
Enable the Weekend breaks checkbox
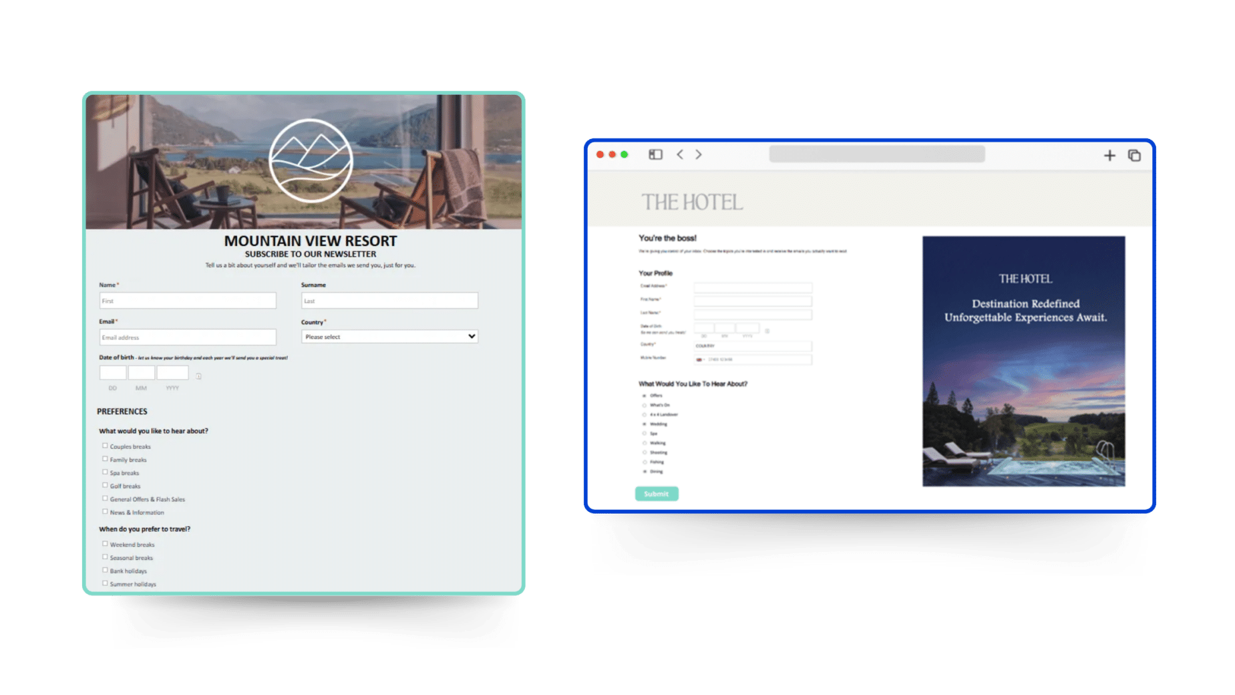click(105, 544)
